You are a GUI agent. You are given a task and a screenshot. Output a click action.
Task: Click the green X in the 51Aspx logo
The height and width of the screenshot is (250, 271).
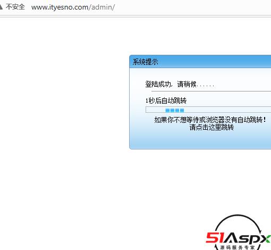coord(266,238)
